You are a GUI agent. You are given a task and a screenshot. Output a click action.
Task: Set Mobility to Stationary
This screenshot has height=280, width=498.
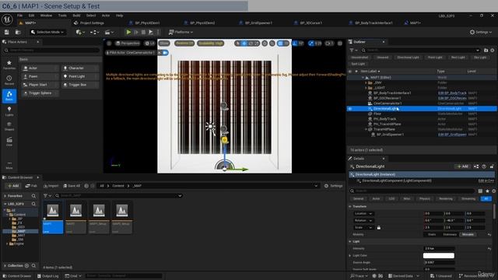(450, 235)
